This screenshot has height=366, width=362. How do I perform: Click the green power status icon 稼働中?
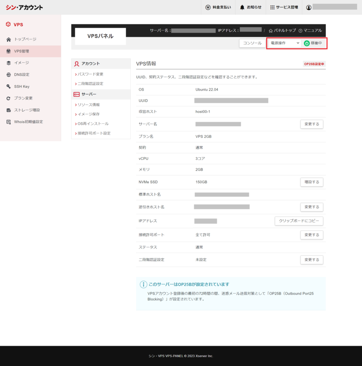pos(307,43)
